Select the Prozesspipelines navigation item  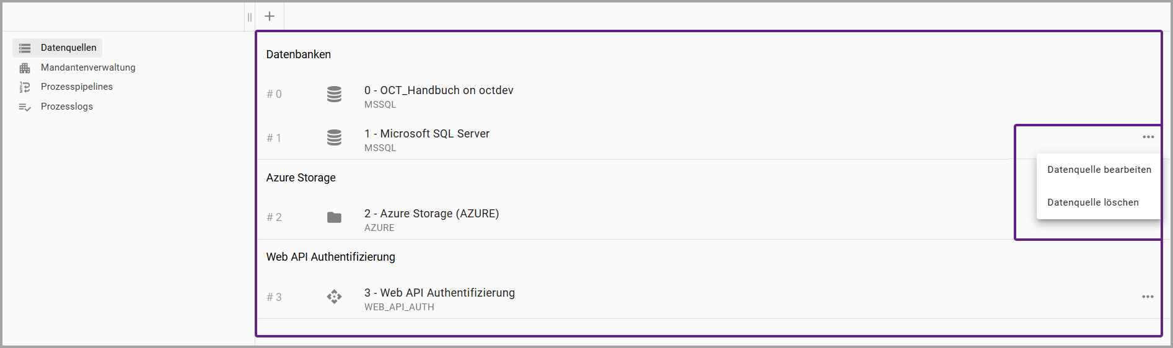tap(77, 87)
